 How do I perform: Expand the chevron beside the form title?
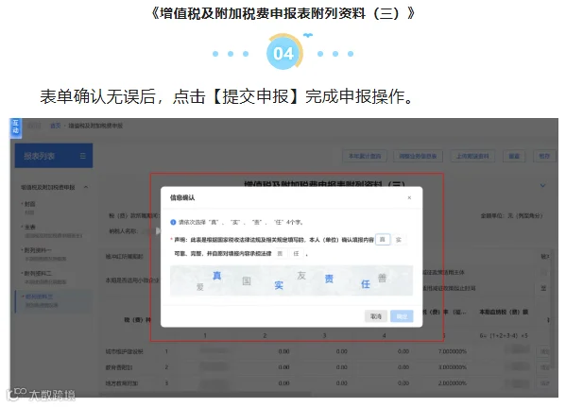pos(542,185)
